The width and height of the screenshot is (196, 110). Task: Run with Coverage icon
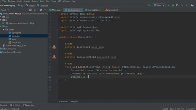[177, 5]
